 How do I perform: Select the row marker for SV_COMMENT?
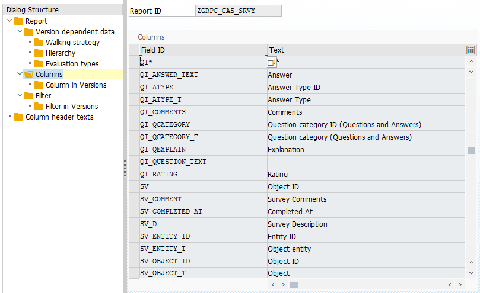click(133, 199)
